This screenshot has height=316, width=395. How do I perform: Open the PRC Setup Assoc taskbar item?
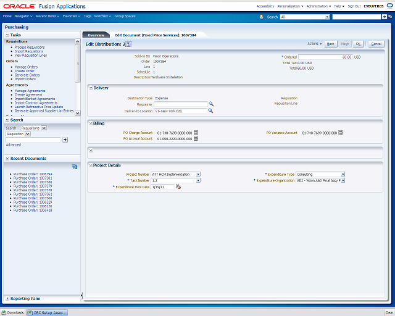pos(47,312)
